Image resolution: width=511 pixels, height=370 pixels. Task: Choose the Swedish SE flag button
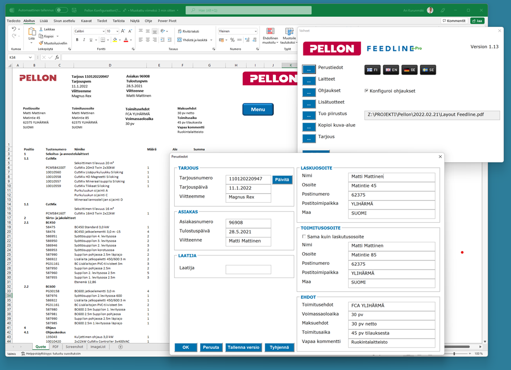click(x=428, y=70)
